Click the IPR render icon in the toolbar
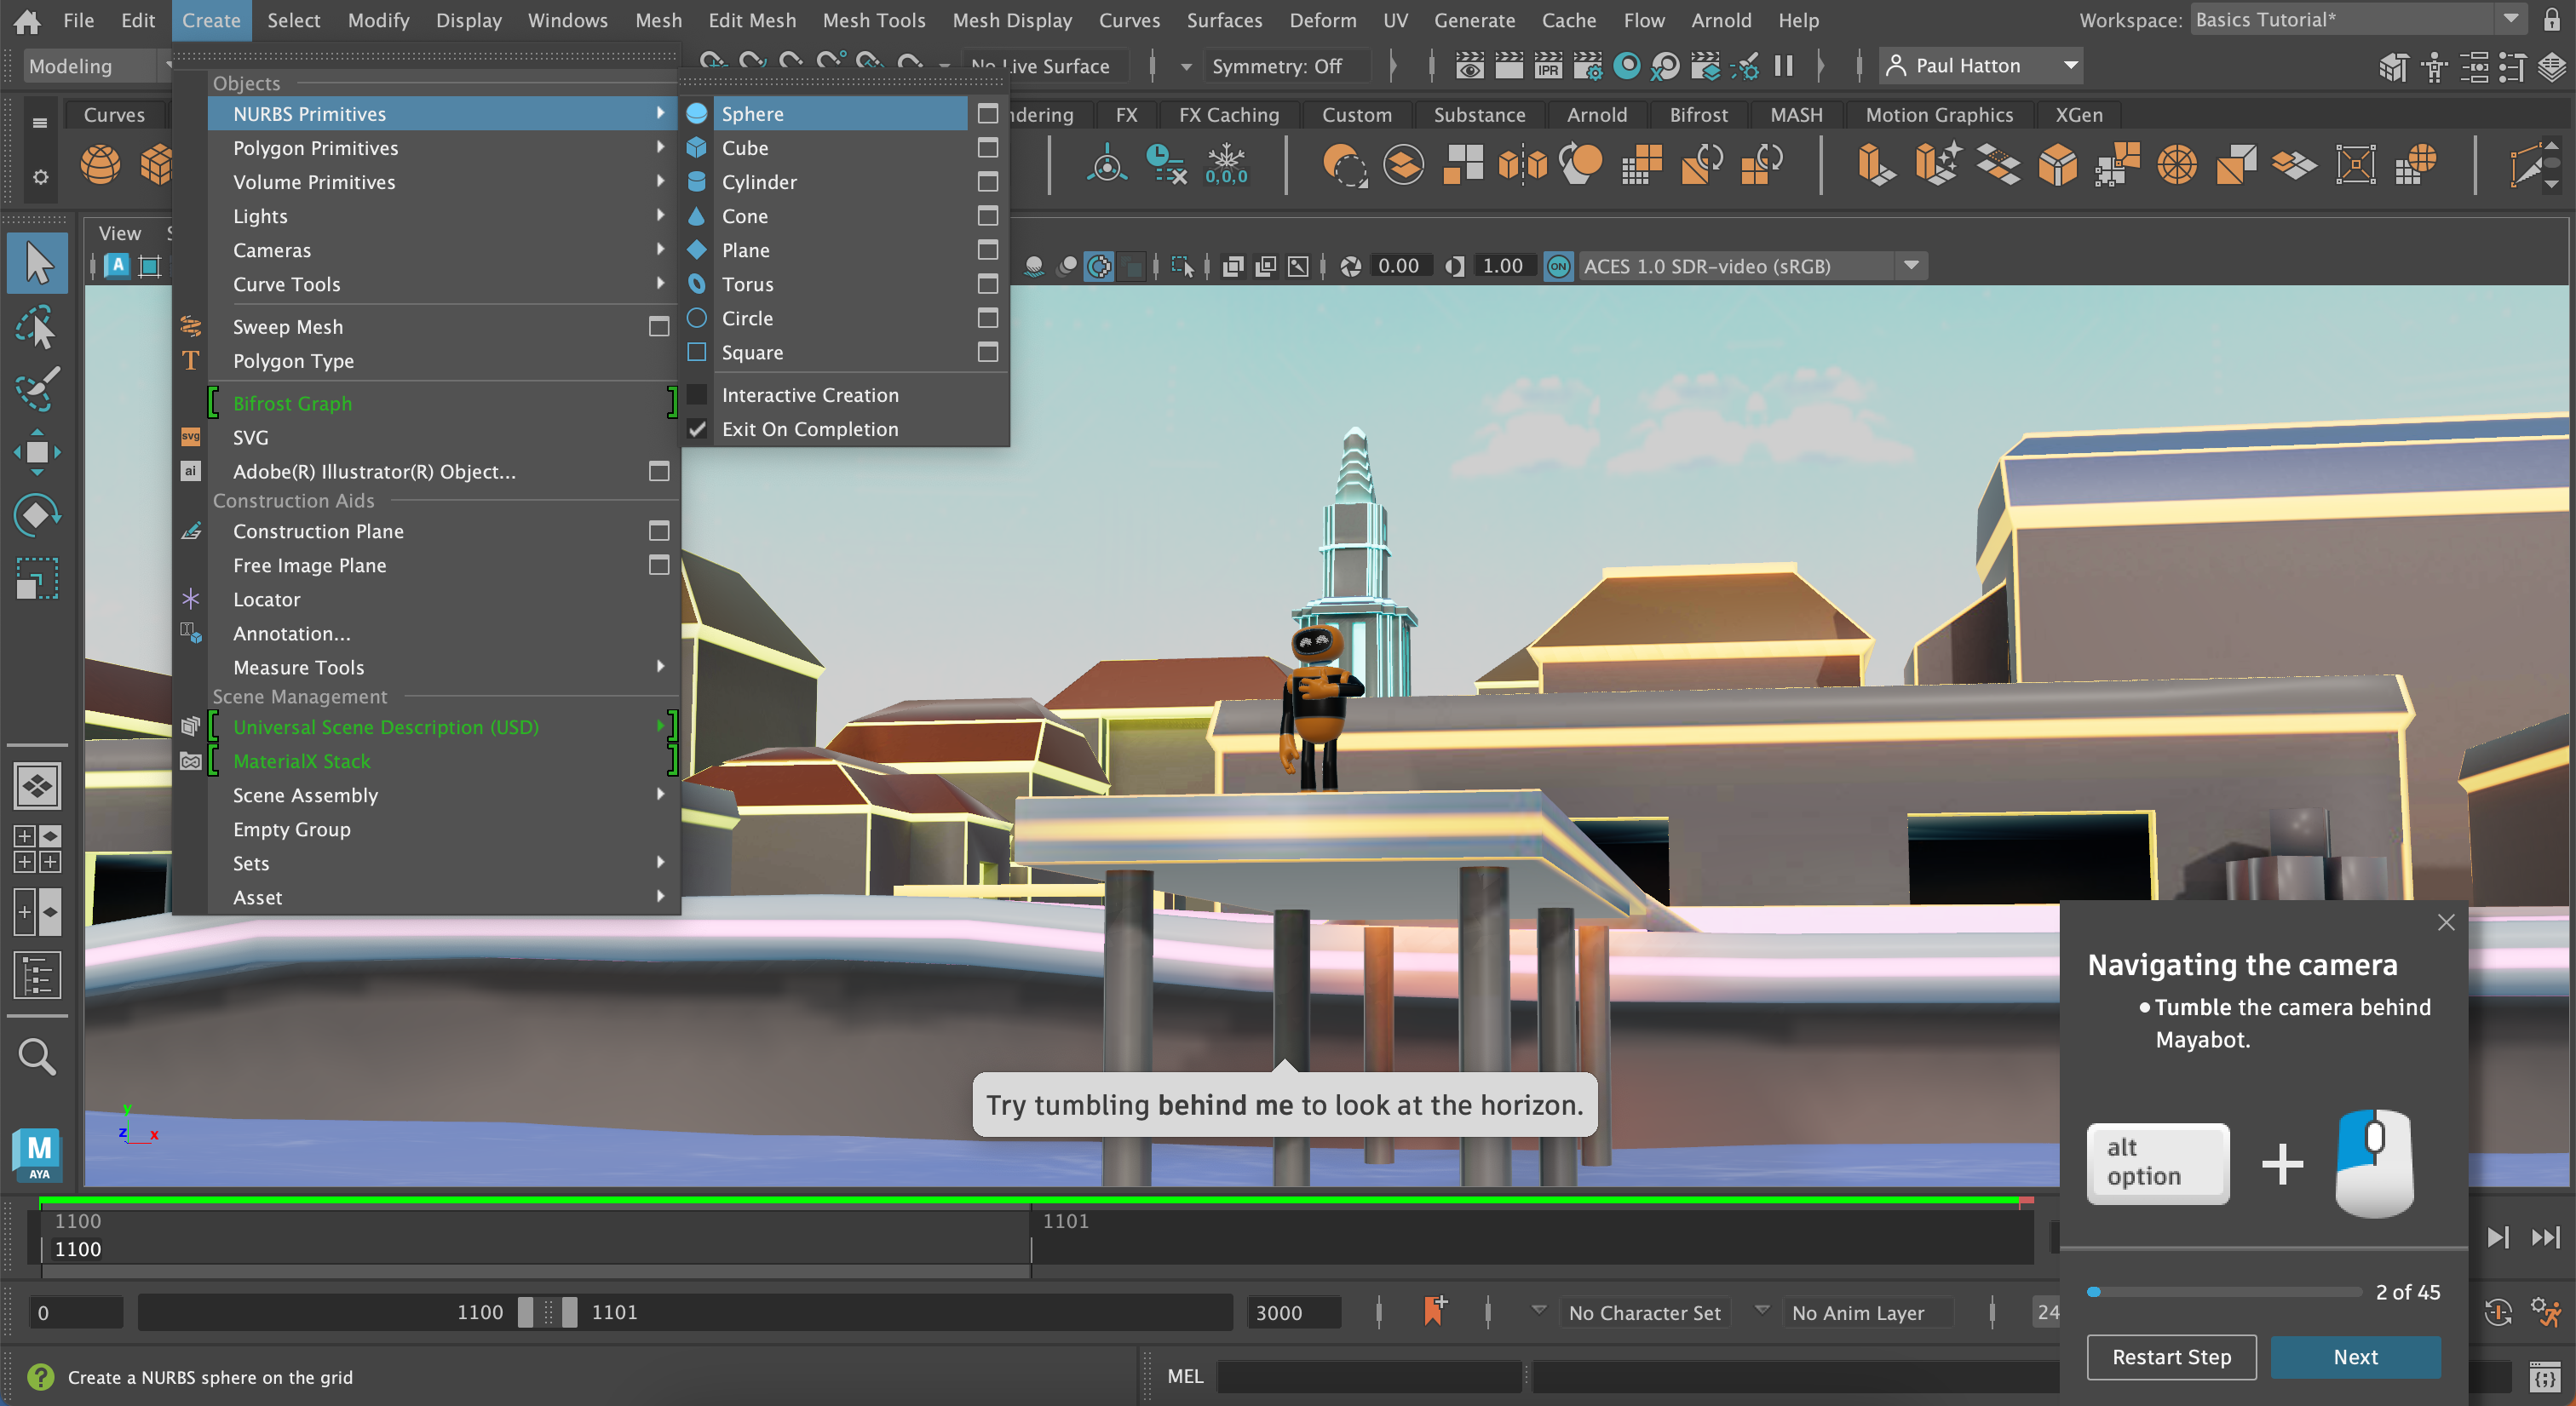 tap(1549, 66)
